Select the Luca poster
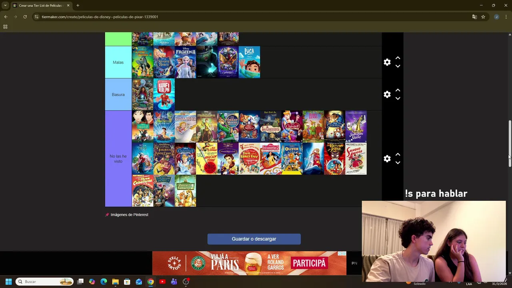This screenshot has height=288, width=512. [249, 62]
